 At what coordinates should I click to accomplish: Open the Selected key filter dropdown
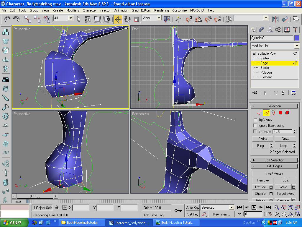[x=232, y=207]
